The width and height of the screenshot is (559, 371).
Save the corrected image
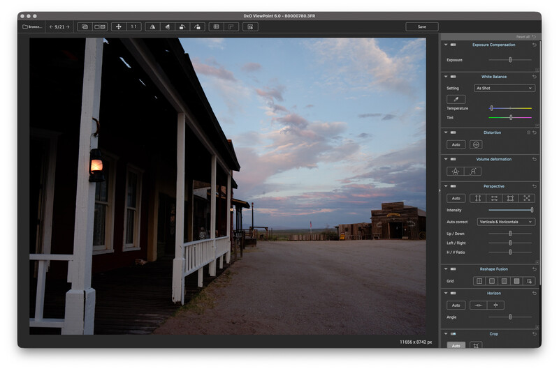[422, 26]
